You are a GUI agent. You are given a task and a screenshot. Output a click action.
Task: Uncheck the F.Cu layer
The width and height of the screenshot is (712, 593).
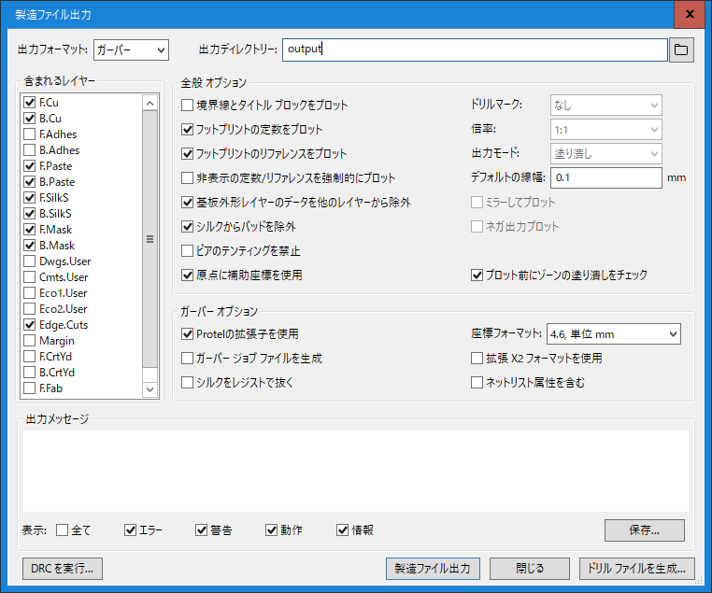(x=30, y=103)
